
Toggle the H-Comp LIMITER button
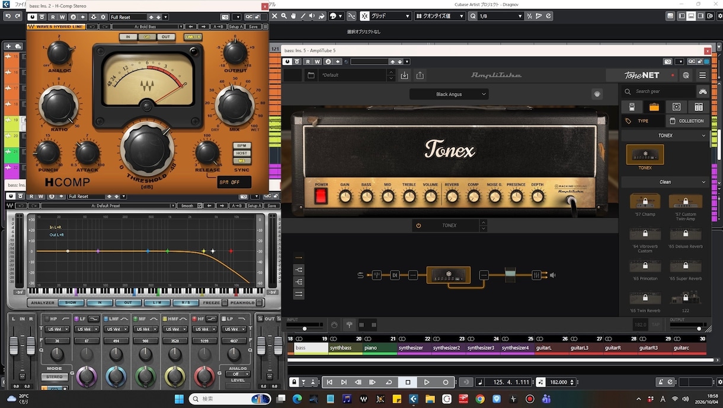point(193,37)
